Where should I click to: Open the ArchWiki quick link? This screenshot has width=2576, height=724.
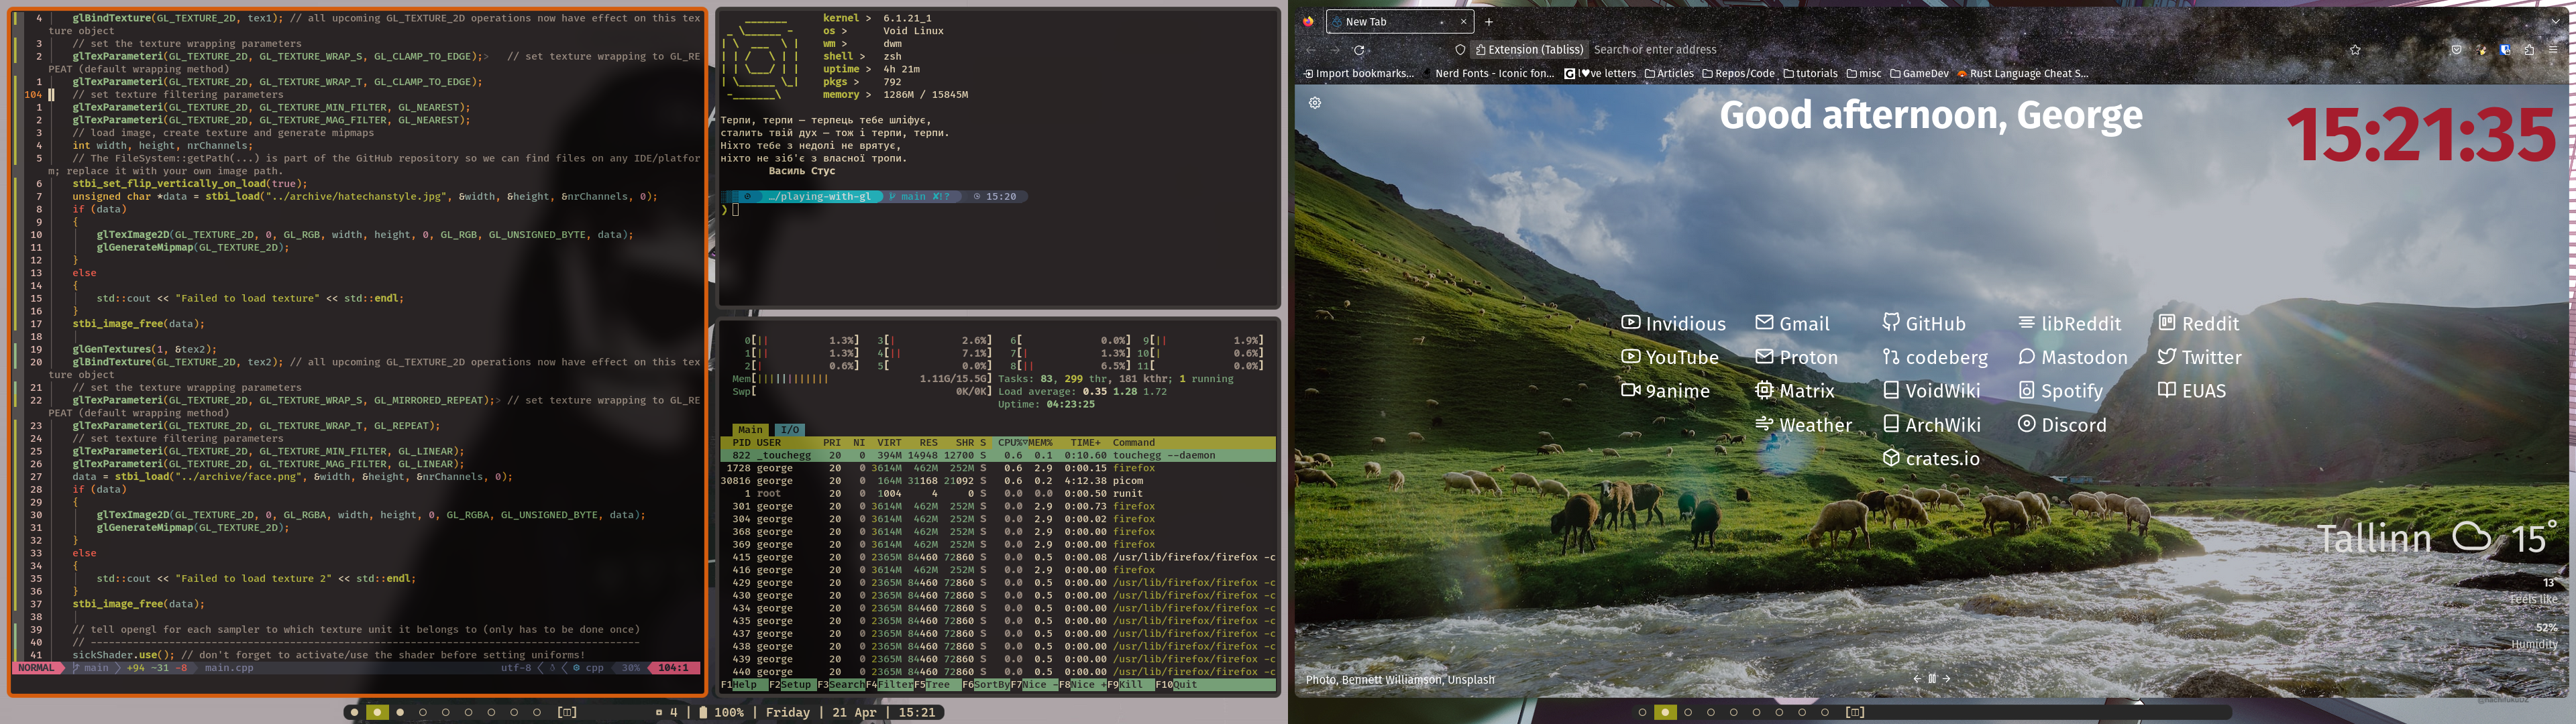click(x=1931, y=425)
